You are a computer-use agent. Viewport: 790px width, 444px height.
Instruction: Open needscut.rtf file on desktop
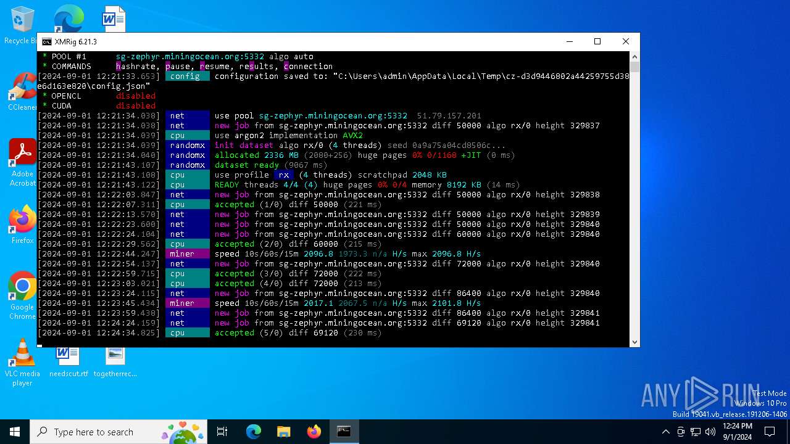(69, 363)
